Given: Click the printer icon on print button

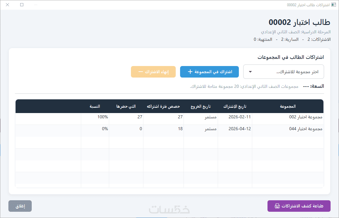Looking at the screenshot, I should pos(277,206).
